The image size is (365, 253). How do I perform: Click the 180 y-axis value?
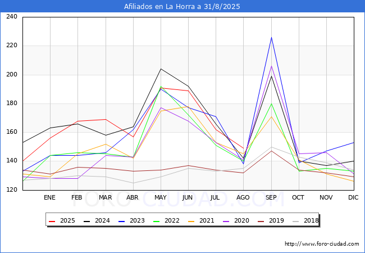pyautogui.click(x=11, y=103)
